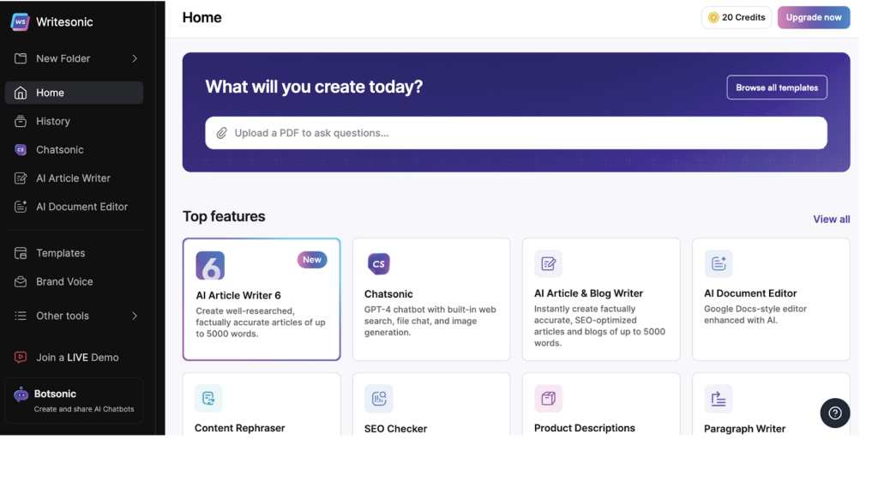Click the paperclip attachment icon

pos(221,133)
